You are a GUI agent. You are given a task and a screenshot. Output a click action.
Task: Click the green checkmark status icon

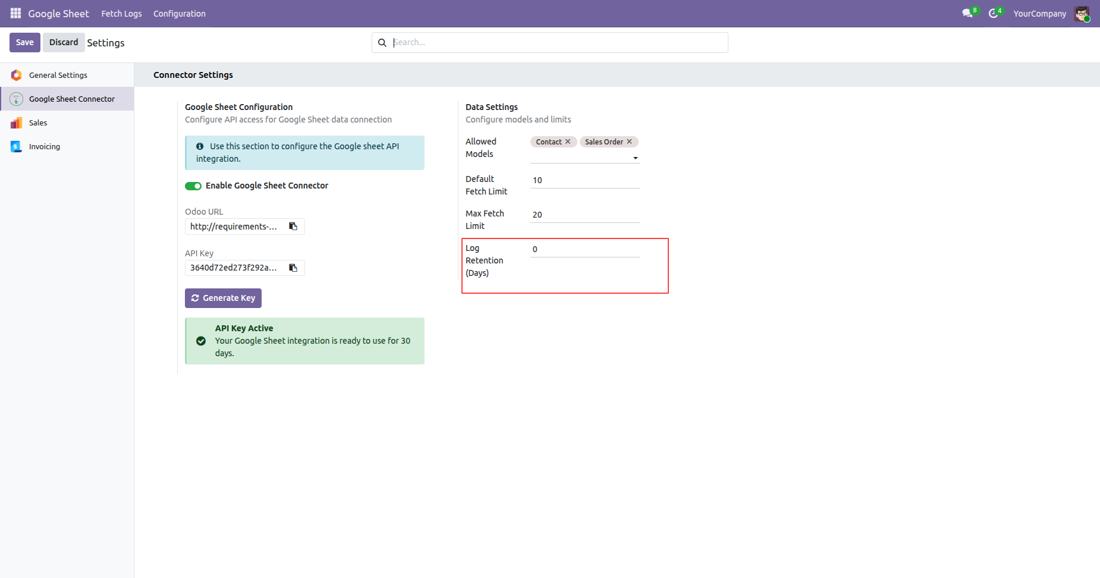tap(201, 341)
